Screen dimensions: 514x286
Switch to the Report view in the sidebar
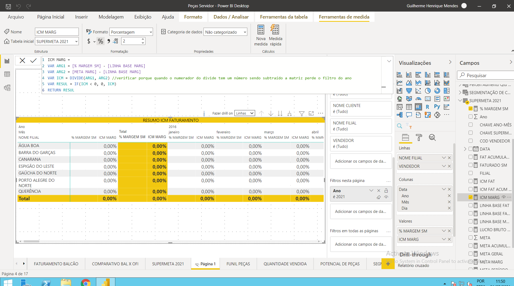[x=7, y=61]
